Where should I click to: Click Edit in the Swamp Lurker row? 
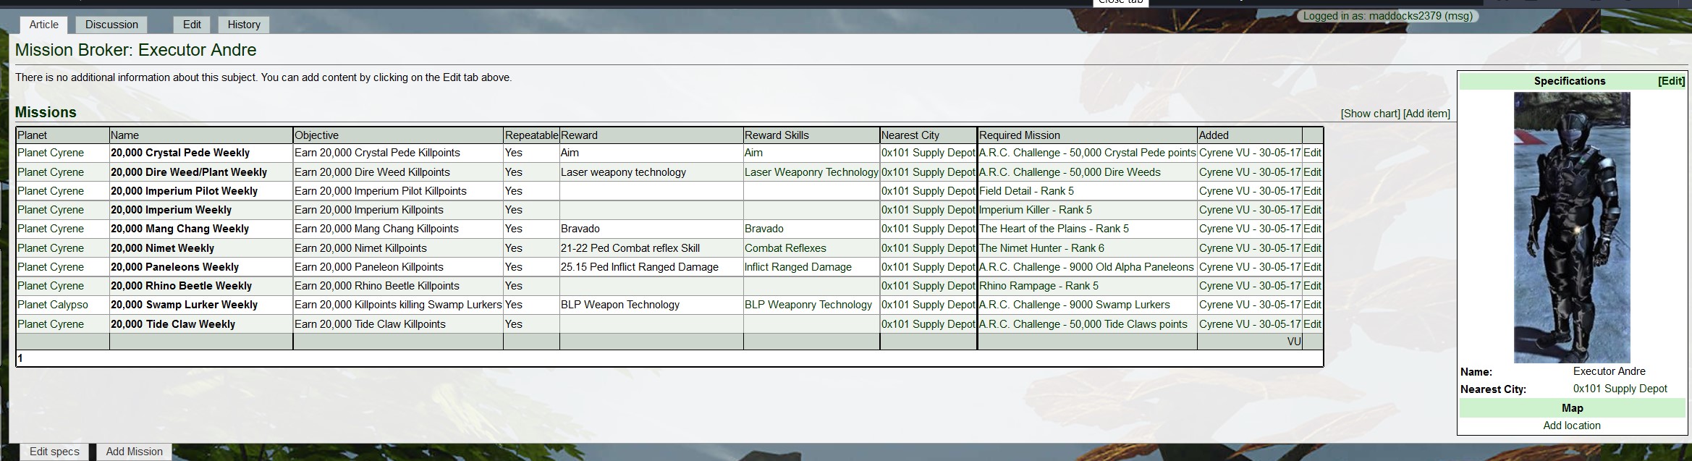1312,305
